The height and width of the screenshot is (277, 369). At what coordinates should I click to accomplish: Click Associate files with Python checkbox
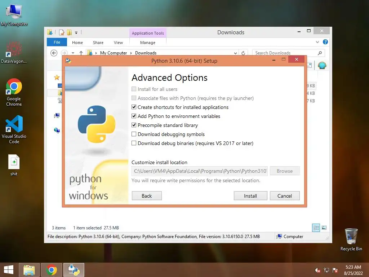(134, 98)
